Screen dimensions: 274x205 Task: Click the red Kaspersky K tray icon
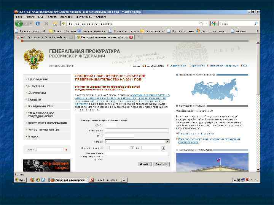[247, 180]
